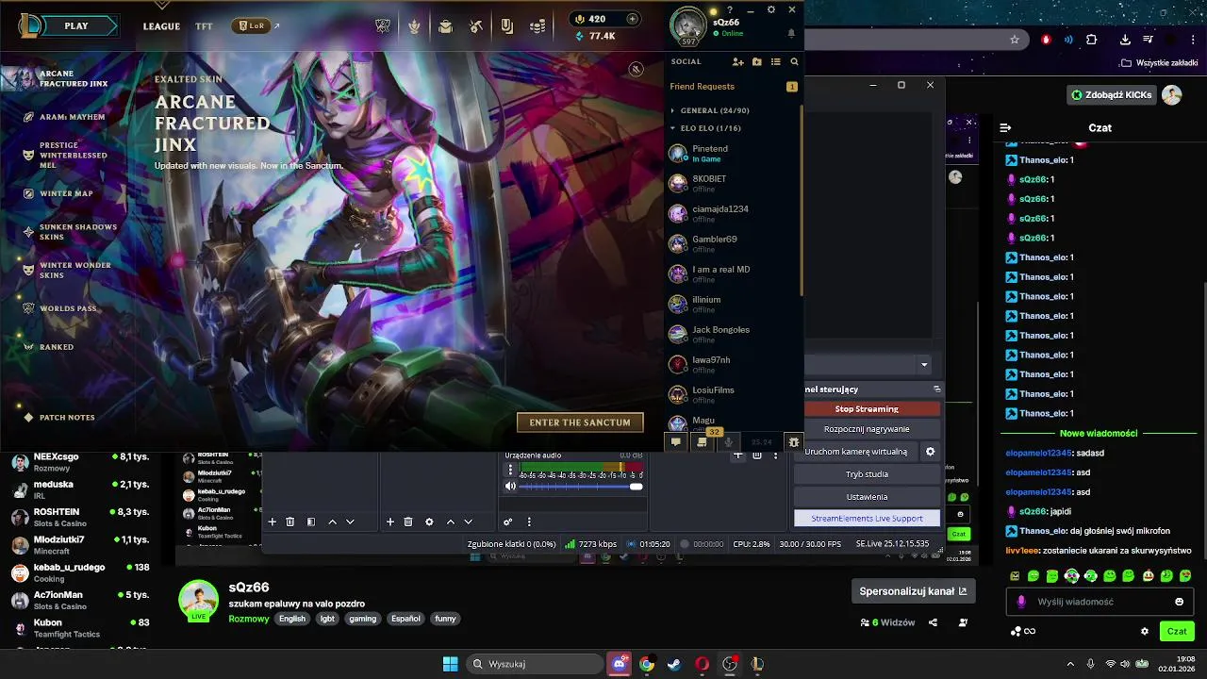Open the Profile/Champions lotus icon

tap(414, 26)
